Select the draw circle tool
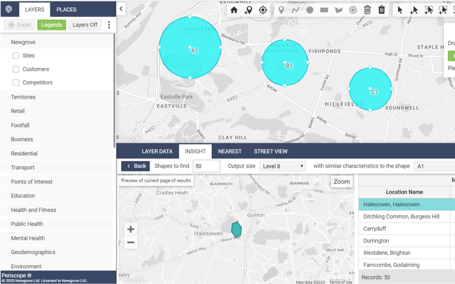The width and height of the screenshot is (455, 284). coord(310,10)
